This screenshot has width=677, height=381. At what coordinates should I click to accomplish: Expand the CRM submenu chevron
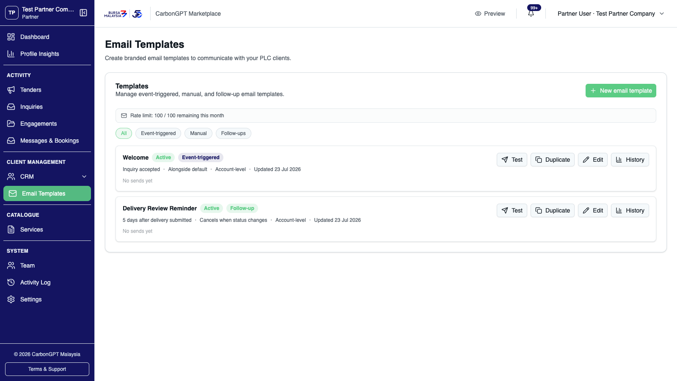tap(84, 177)
